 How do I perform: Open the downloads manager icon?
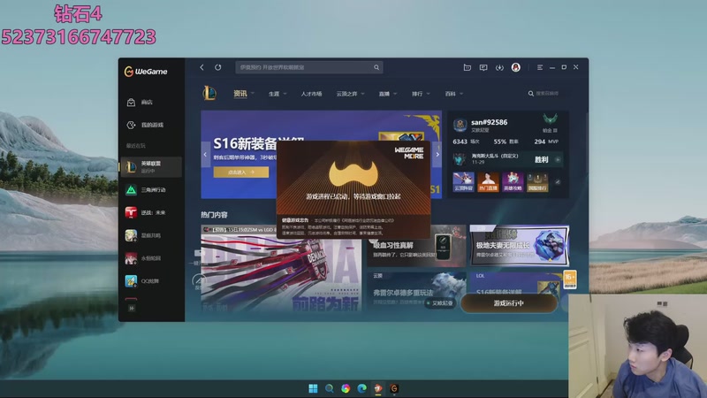(499, 67)
